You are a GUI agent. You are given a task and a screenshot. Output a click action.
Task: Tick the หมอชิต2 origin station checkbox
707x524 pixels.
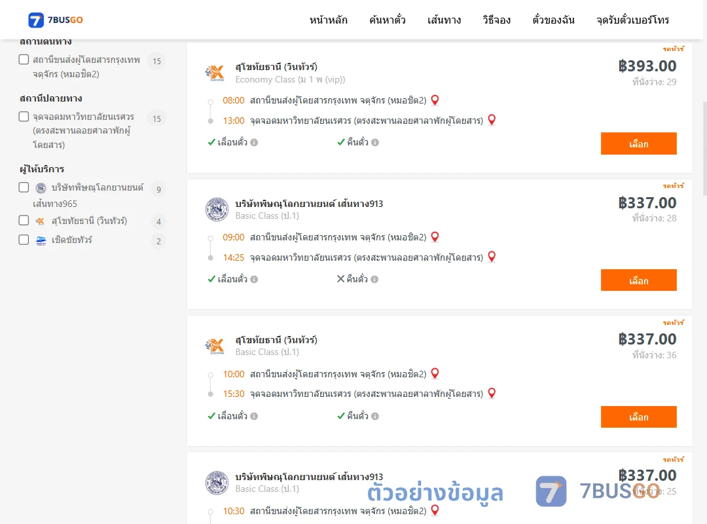pyautogui.click(x=24, y=60)
